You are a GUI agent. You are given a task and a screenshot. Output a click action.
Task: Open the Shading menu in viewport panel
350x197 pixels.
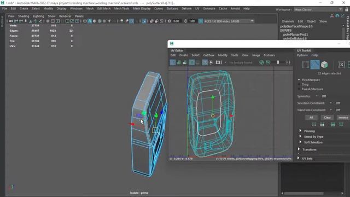[24, 16]
